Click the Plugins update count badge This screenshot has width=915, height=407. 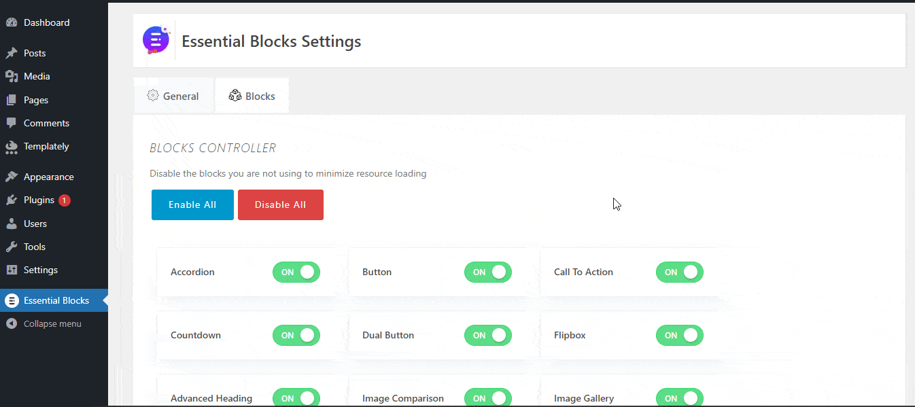click(64, 200)
